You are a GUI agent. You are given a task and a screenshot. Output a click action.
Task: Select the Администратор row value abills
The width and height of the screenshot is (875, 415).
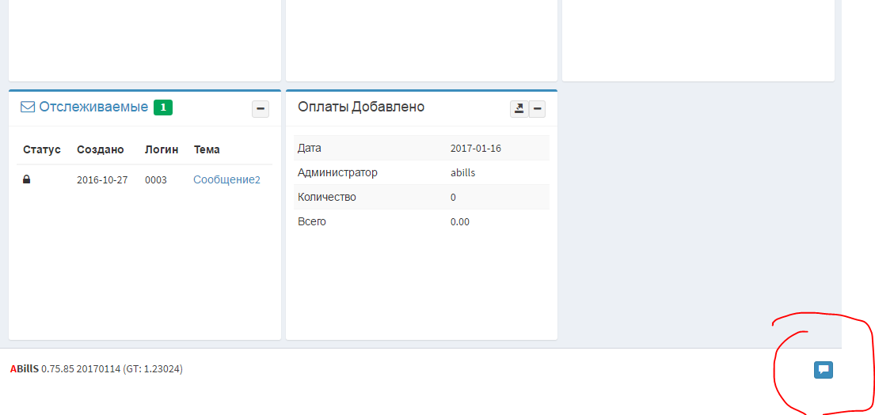462,172
